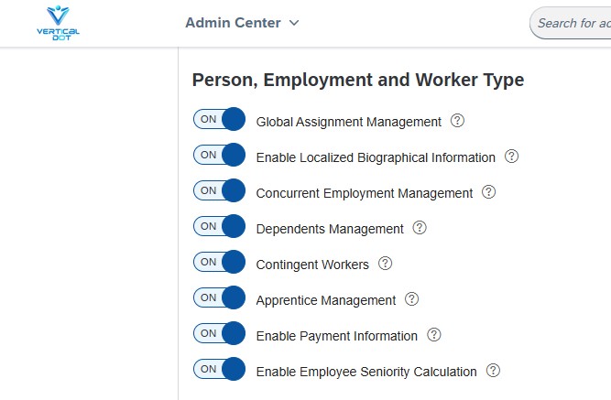Open help for Global Assignment Management
The height and width of the screenshot is (400, 611).
457,121
